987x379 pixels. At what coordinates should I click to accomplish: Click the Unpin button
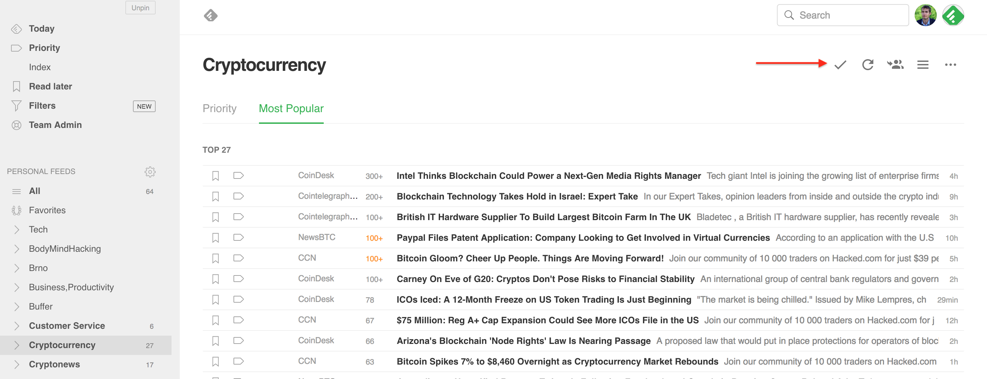[140, 8]
